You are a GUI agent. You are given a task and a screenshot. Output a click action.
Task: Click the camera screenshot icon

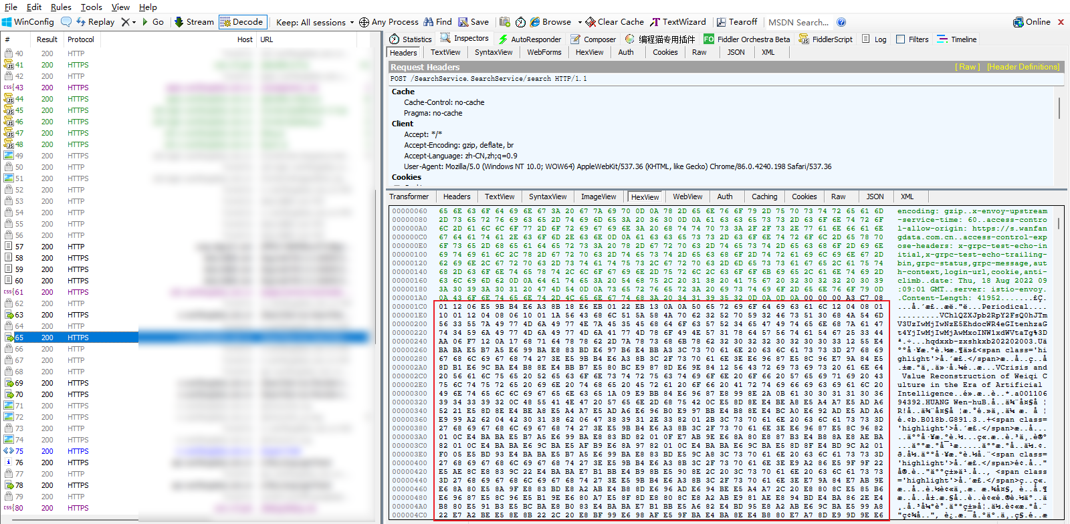tap(505, 22)
